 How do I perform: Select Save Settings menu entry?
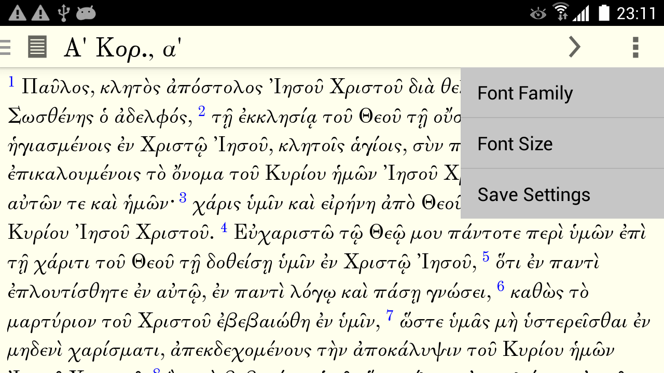pyautogui.click(x=562, y=194)
